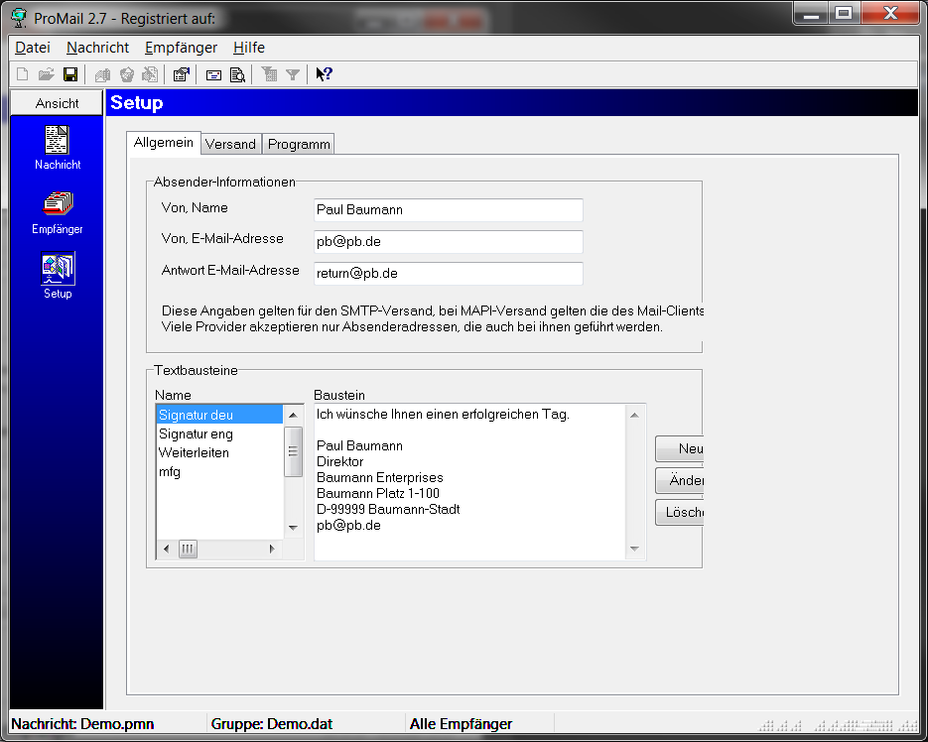This screenshot has height=742, width=928.
Task: Click the greyed funnel filter icon
Action: [x=293, y=74]
